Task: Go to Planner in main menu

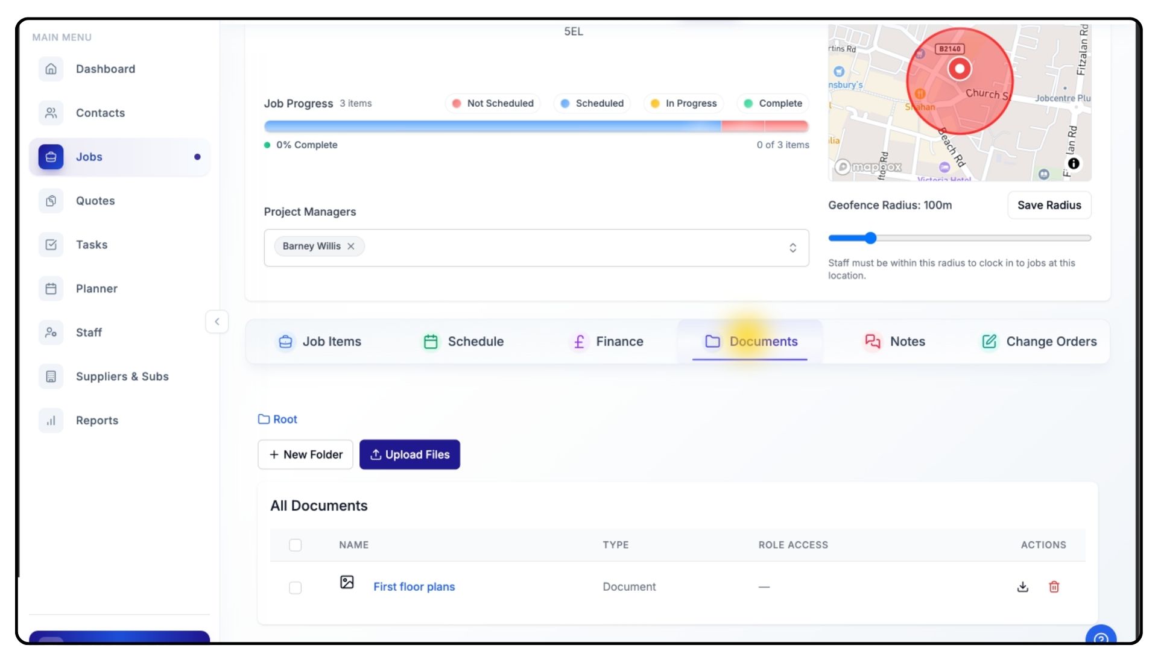Action: (96, 289)
